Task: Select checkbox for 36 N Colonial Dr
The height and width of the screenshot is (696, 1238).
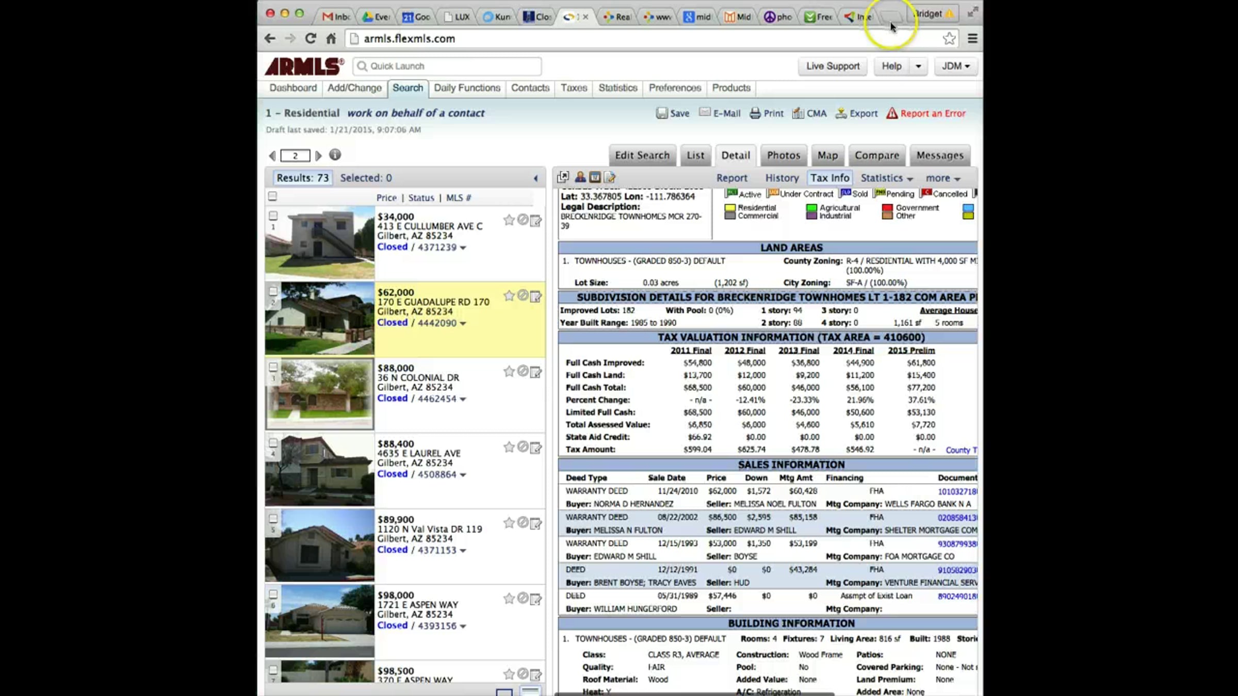Action: 273,367
